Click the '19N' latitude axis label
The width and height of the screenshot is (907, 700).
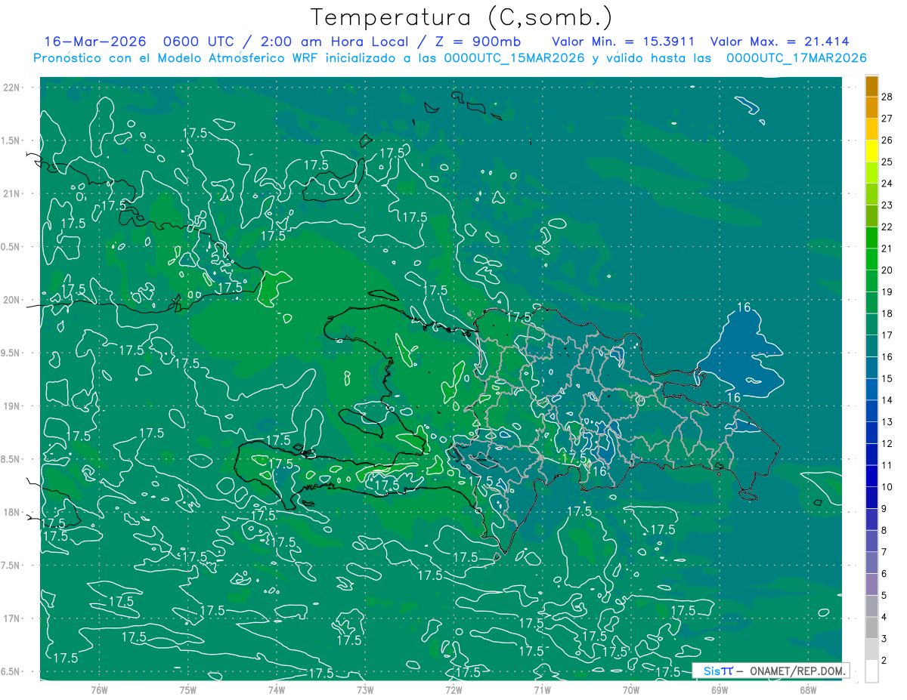click(x=12, y=406)
